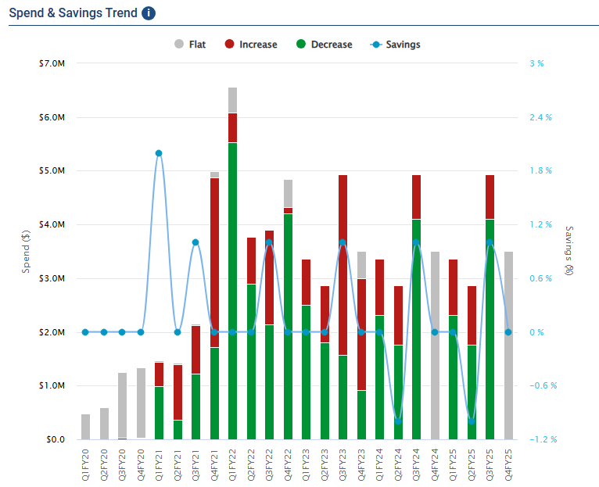Image resolution: width=599 pixels, height=487 pixels.
Task: Click the info icon beside Spend & Savings Trend
Action: coord(149,13)
